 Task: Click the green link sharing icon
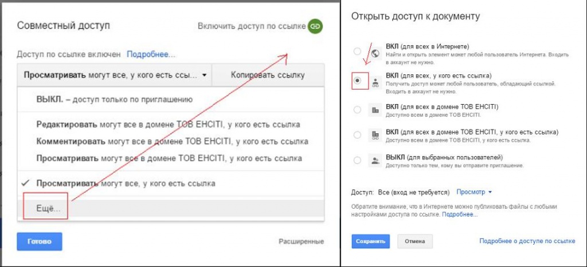(315, 26)
